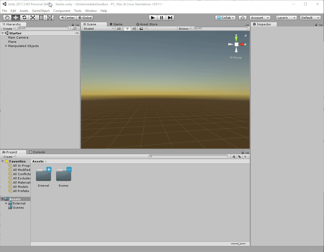Select the Rect transform tool
This screenshot has width=324, height=252.
coord(41,18)
